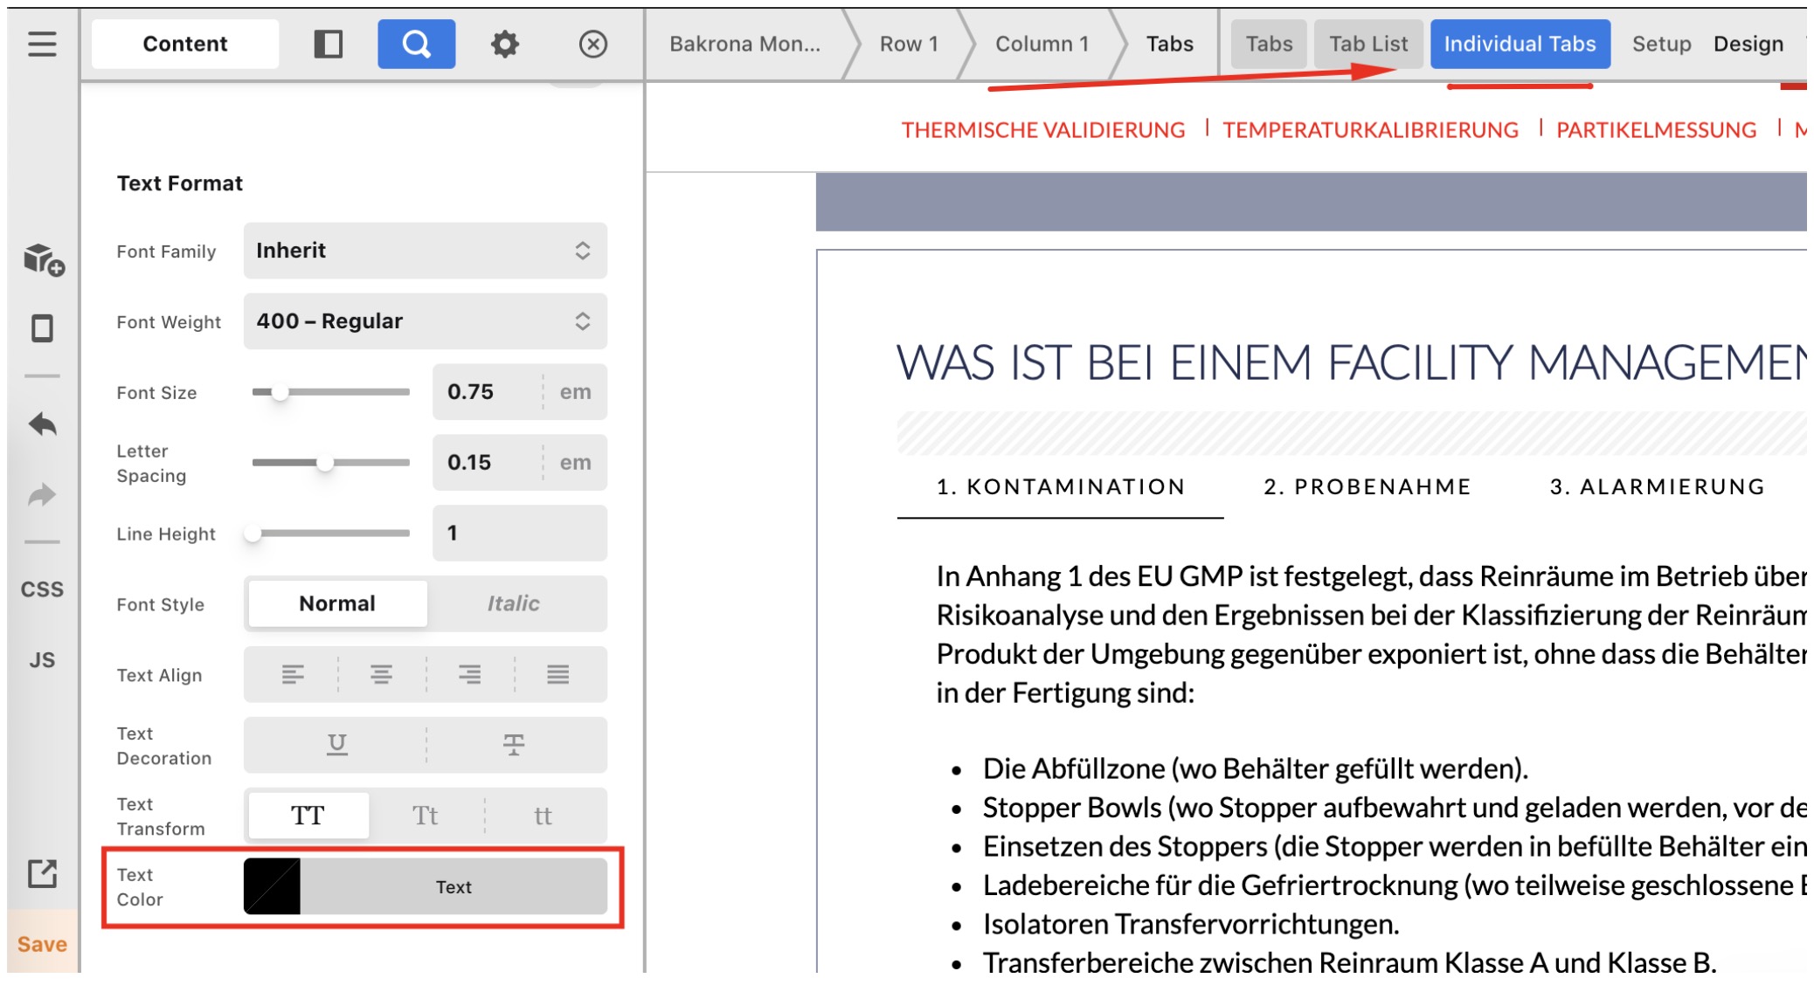Align text right
Screen dimensions: 1814x985
(x=469, y=674)
